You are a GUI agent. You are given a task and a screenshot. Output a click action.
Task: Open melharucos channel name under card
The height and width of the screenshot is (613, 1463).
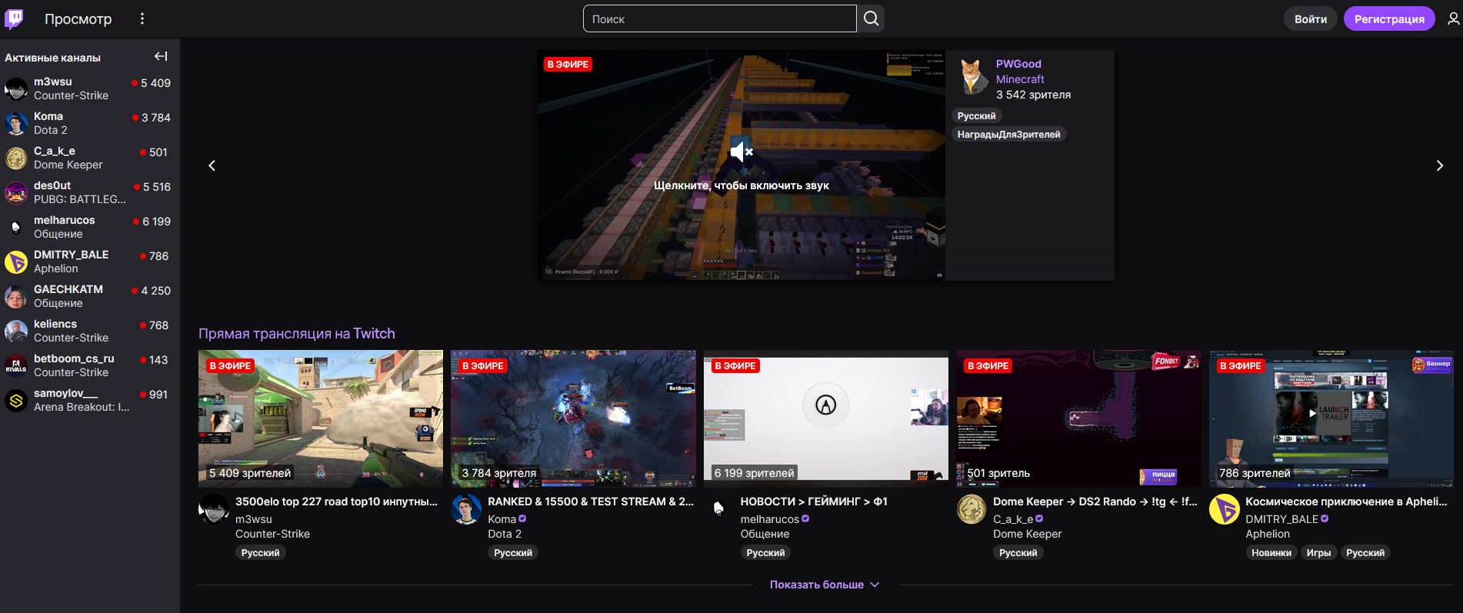(x=770, y=519)
